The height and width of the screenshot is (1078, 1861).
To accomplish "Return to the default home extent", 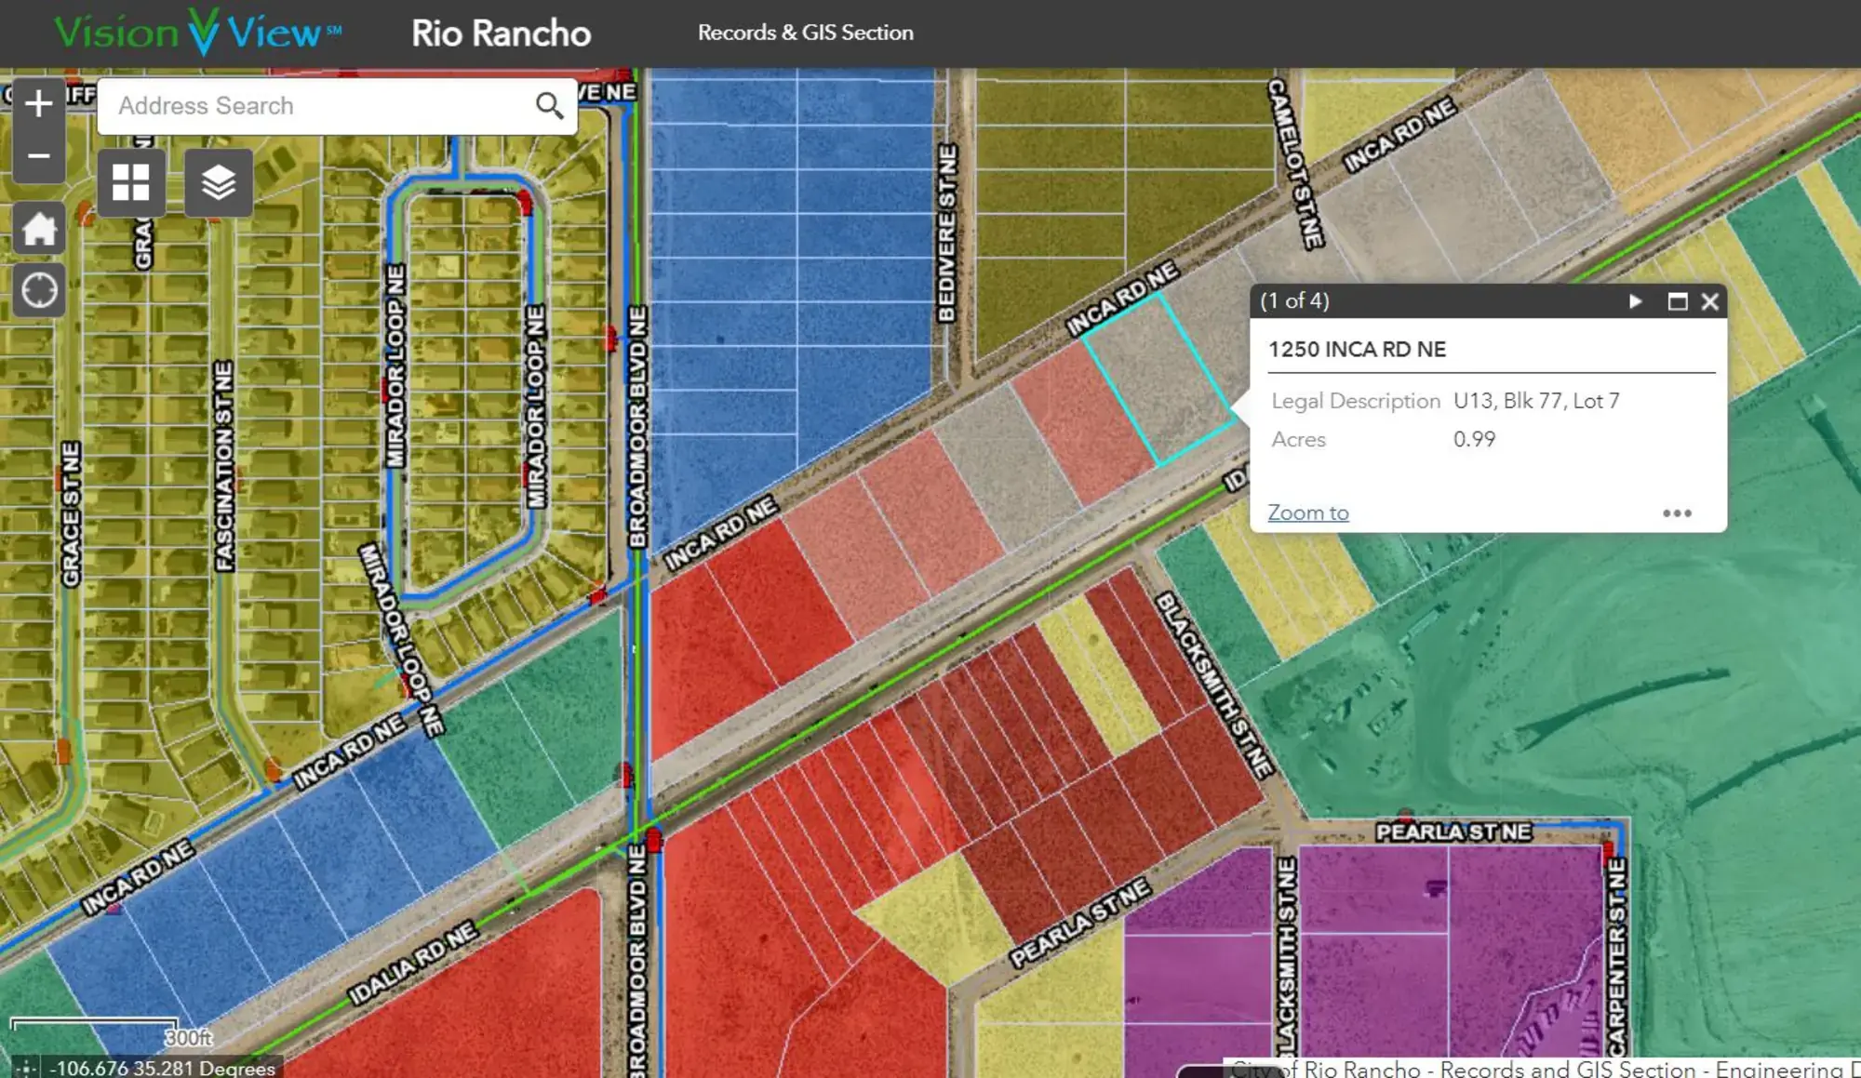I will click(39, 229).
